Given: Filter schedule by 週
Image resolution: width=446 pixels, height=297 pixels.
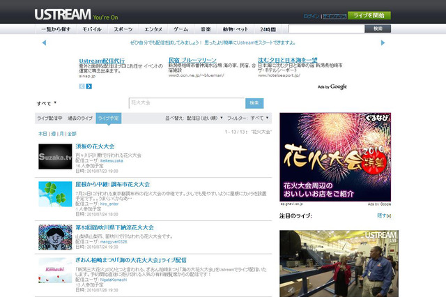Looking at the screenshot, I should 53,134.
